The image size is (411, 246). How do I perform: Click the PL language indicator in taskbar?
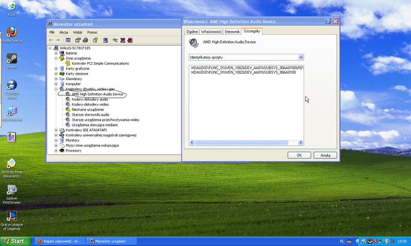tap(342, 241)
